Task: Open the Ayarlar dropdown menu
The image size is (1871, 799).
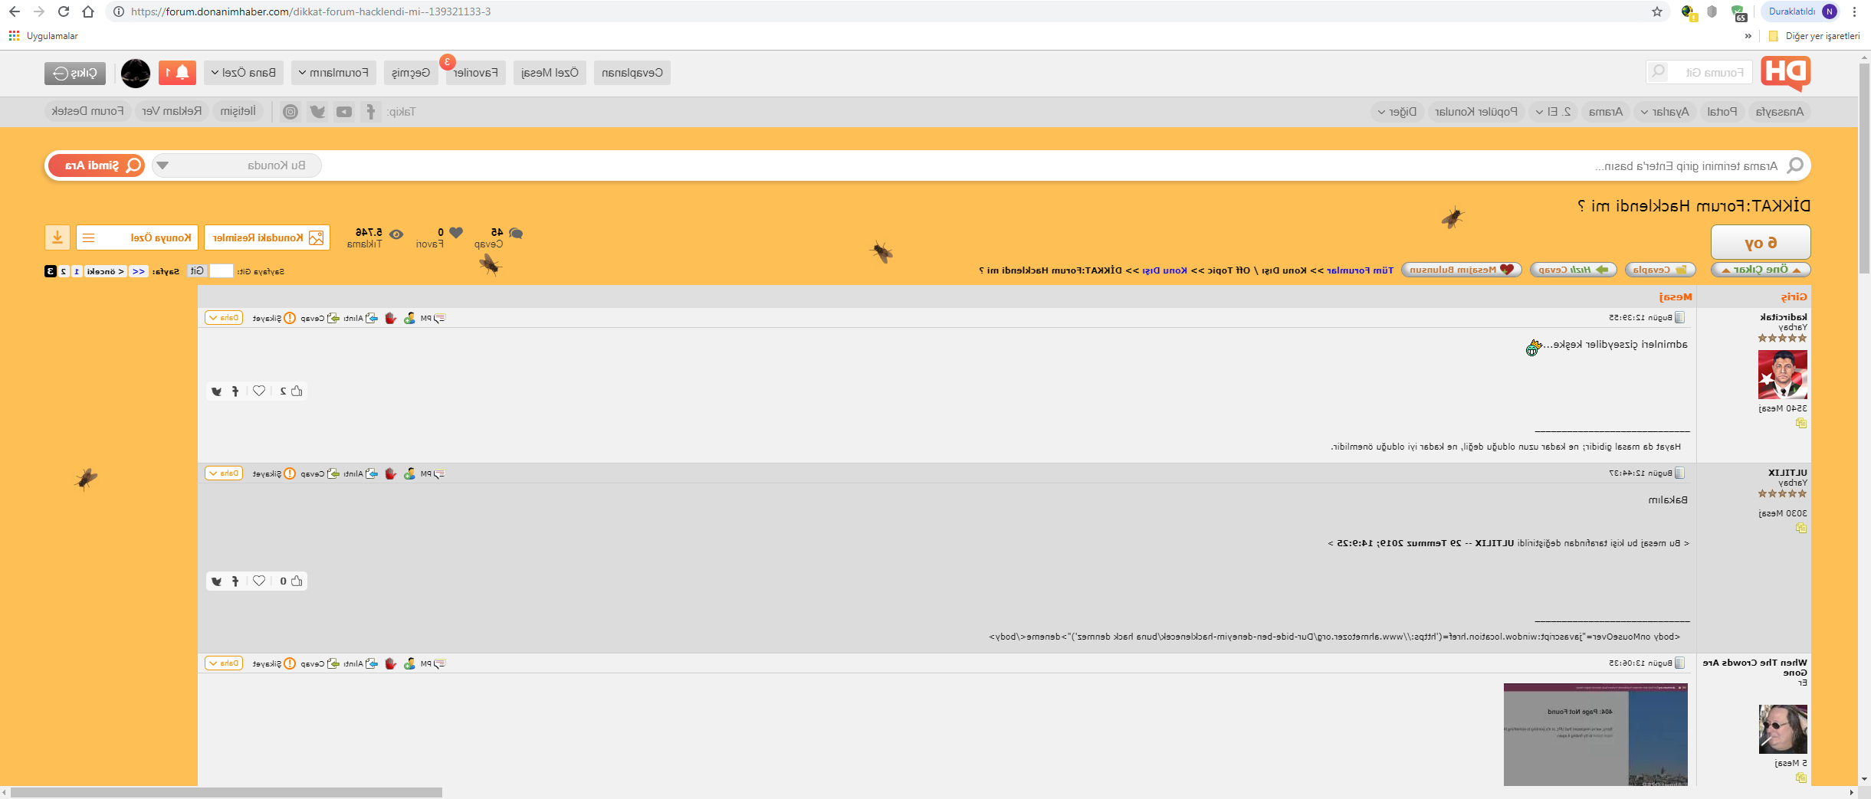Action: click(x=1664, y=112)
